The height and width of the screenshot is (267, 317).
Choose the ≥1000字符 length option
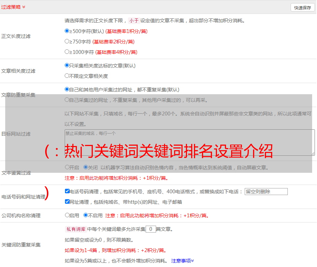[67, 52]
